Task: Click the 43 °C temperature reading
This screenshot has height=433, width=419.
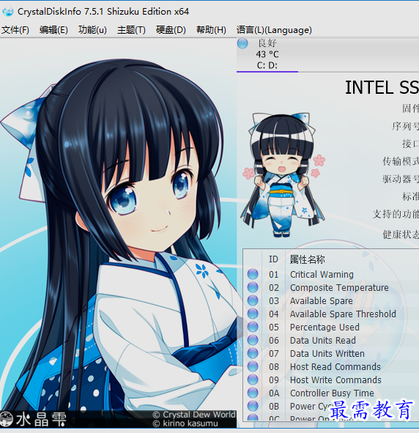Action: [267, 54]
